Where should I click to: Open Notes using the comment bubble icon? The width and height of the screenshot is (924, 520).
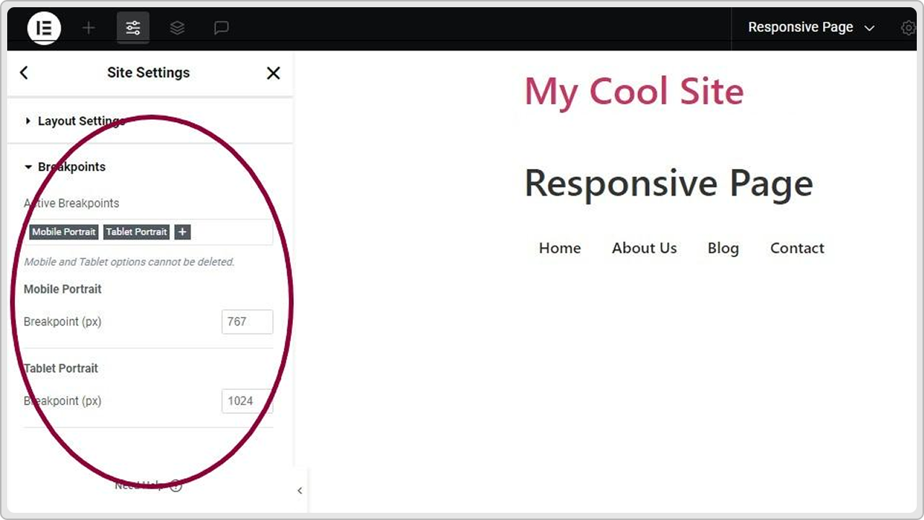click(x=221, y=27)
